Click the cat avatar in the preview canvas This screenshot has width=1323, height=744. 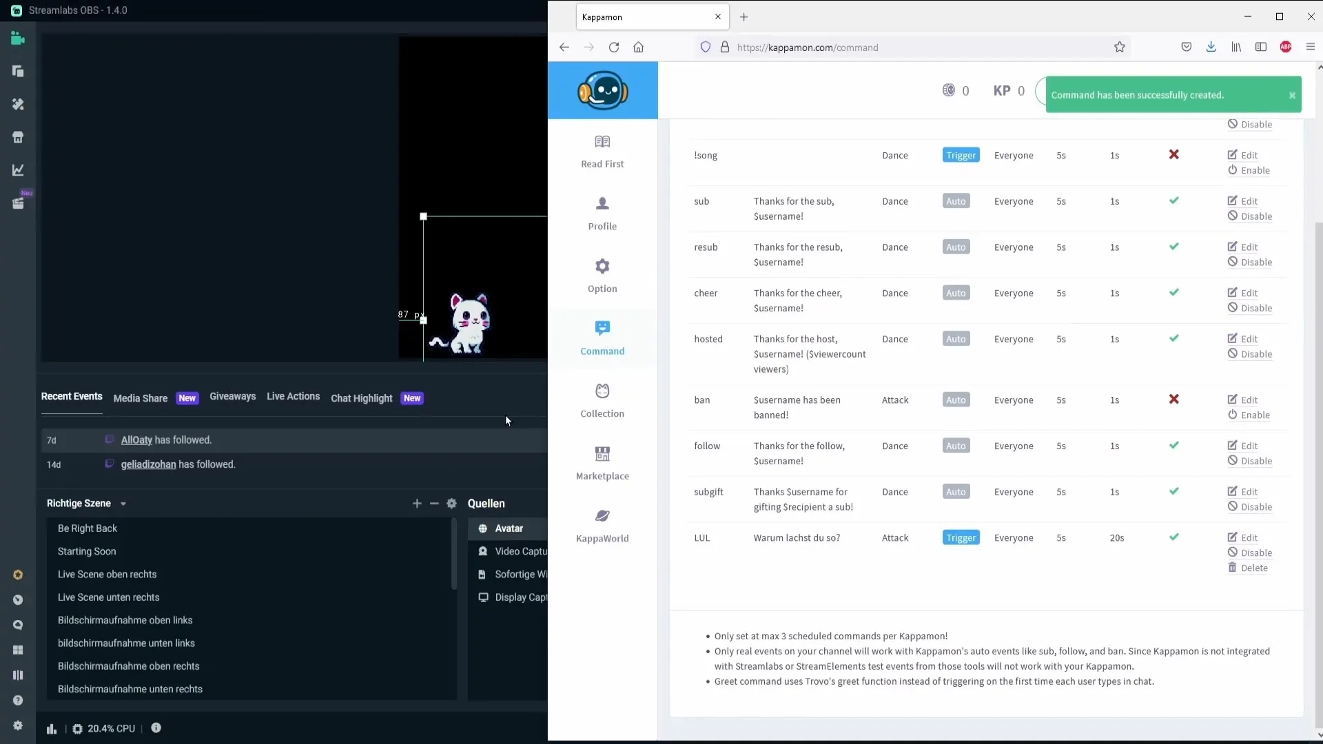460,323
